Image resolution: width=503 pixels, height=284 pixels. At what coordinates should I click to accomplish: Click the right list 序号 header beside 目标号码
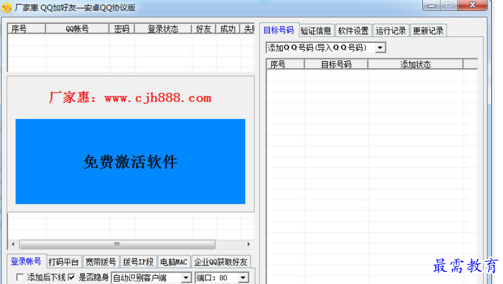tap(286, 65)
